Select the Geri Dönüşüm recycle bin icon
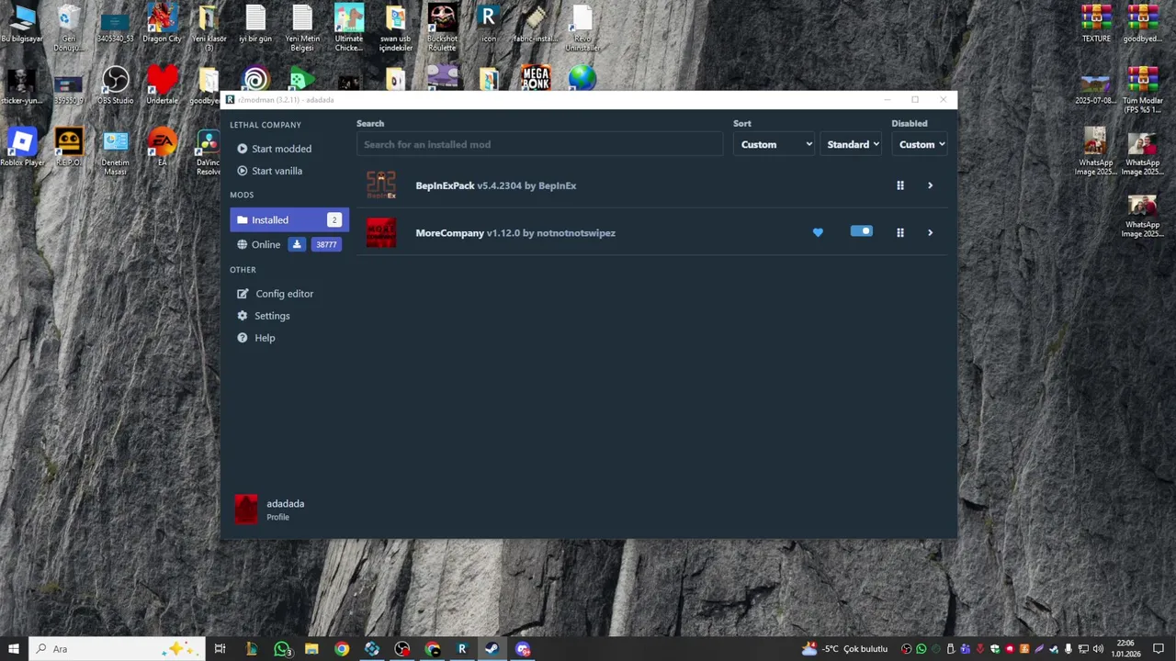Viewport: 1176px width, 661px height. point(68,28)
